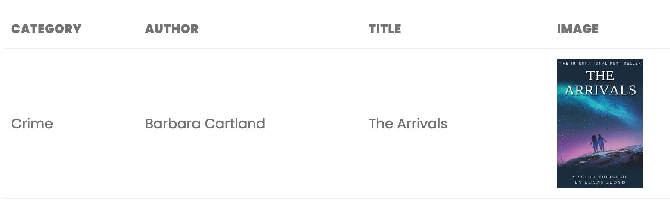670x207 pixels.
Task: Click the word Arrivals in the title column text
Action: pyautogui.click(x=422, y=124)
